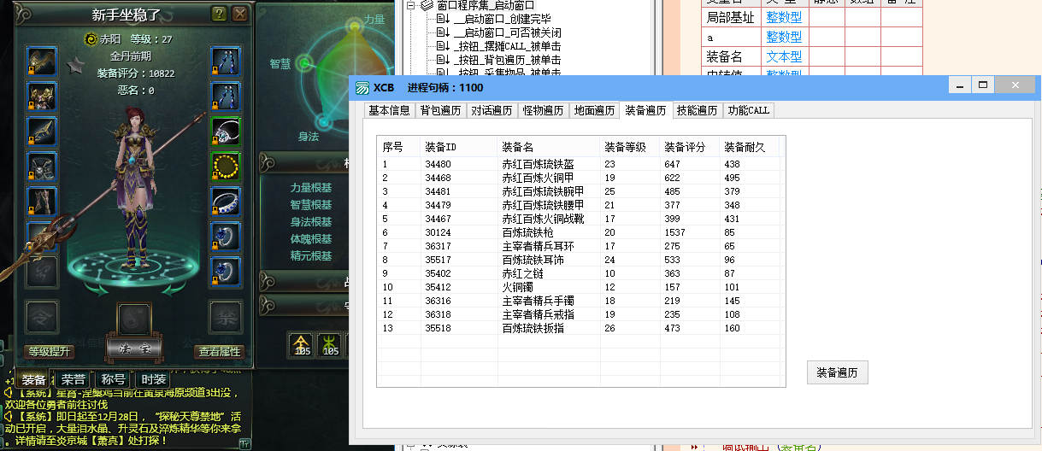Select the bracer equipment slot
Image resolution: width=1042 pixels, height=451 pixels.
(x=42, y=131)
